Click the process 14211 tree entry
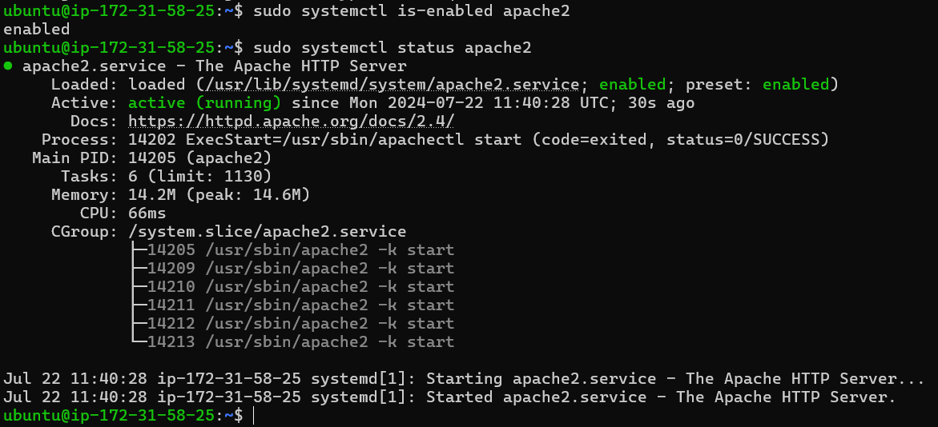 click(300, 305)
